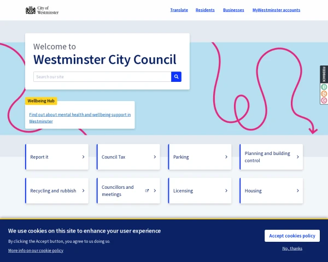The height and width of the screenshot is (262, 328).
Task: Click the Westminster City Council heading
Action: [x=105, y=59]
